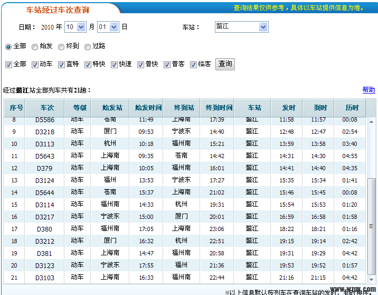This screenshot has height=295, width=378.
Task: Select the 过路 radio button
Action: [x=88, y=47]
